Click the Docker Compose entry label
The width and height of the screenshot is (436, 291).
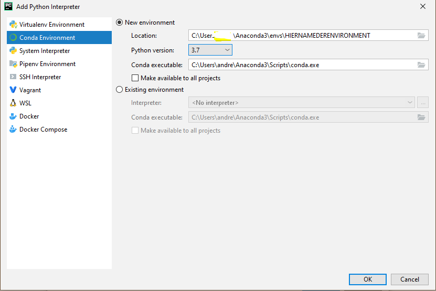click(x=44, y=130)
